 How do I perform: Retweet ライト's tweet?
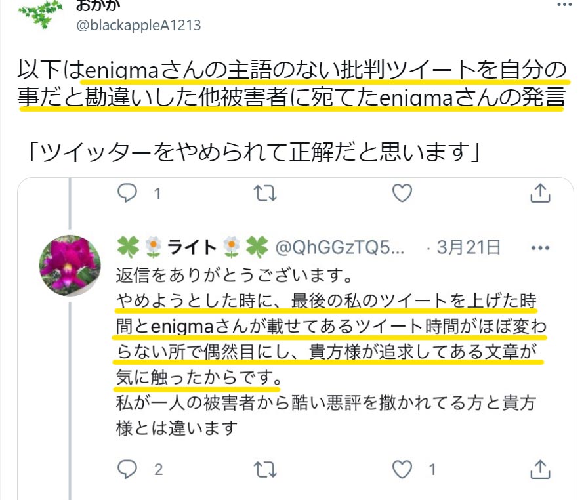265,469
